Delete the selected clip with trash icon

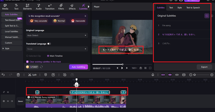coord(18,75)
